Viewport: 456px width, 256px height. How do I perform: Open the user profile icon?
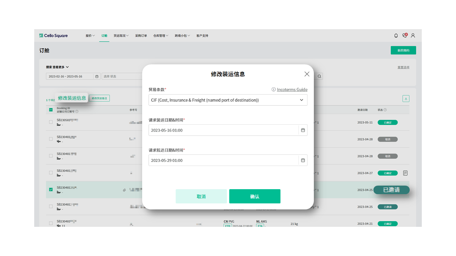click(x=413, y=36)
